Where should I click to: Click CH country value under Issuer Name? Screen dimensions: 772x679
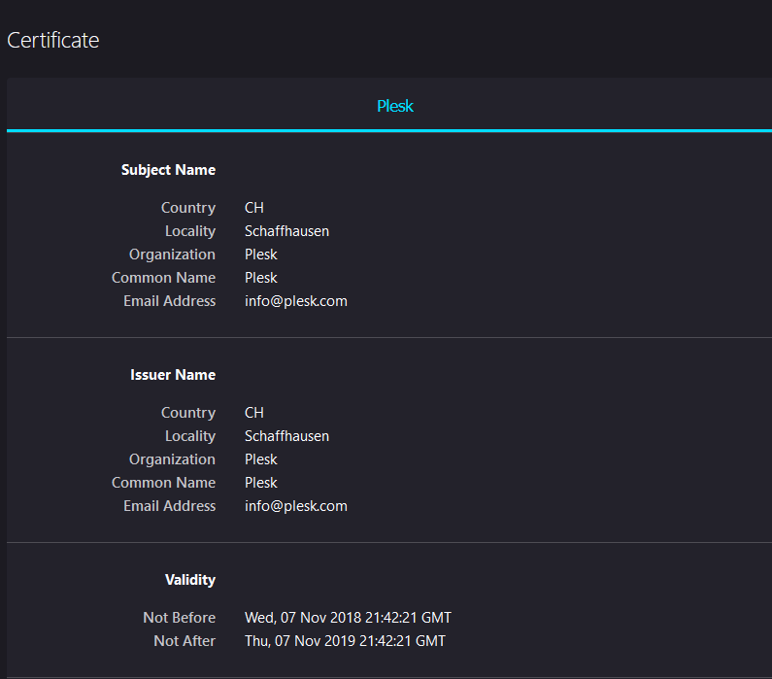click(x=254, y=413)
